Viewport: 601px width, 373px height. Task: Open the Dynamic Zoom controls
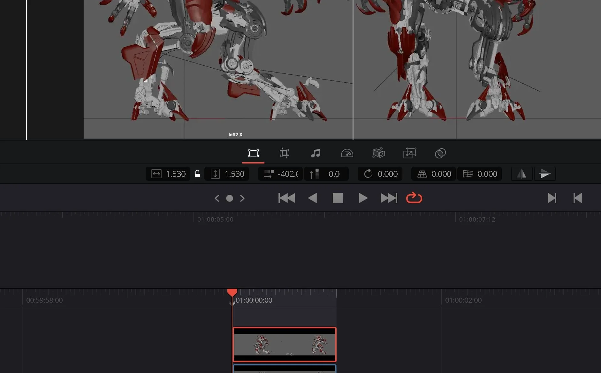(x=409, y=153)
